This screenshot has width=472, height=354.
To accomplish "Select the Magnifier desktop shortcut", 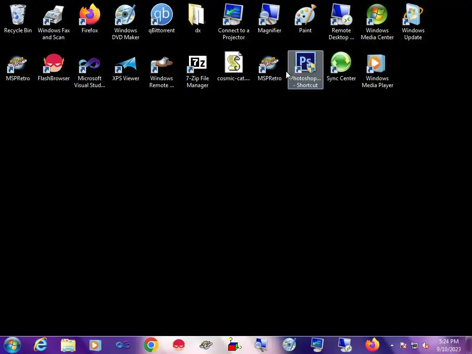I will pos(269,18).
